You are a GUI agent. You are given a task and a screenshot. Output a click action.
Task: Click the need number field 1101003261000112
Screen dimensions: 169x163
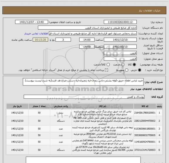120,22
